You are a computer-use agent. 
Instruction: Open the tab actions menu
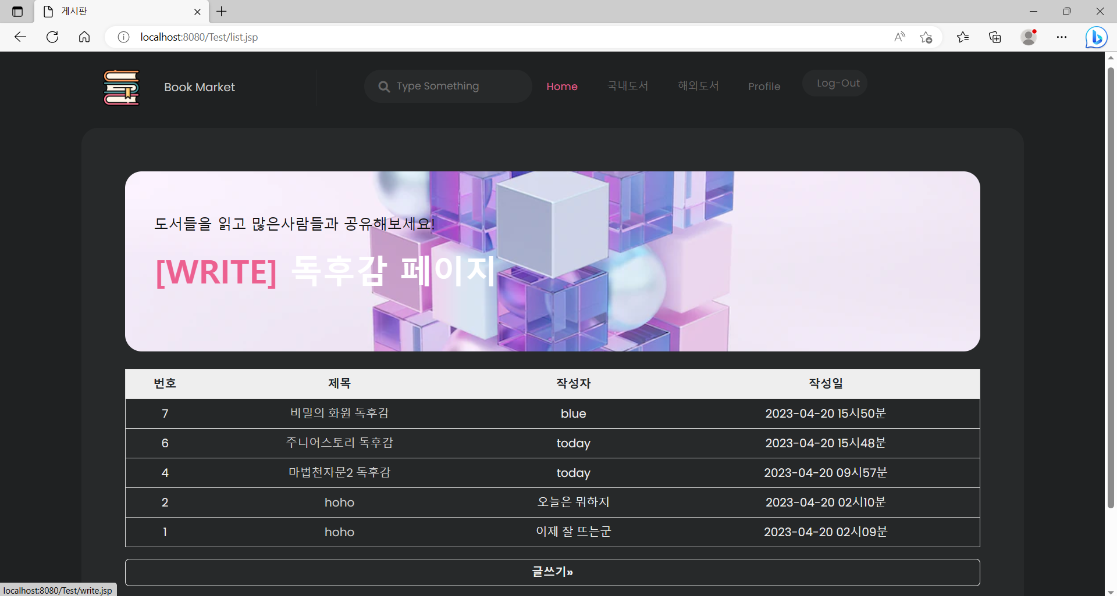click(17, 11)
